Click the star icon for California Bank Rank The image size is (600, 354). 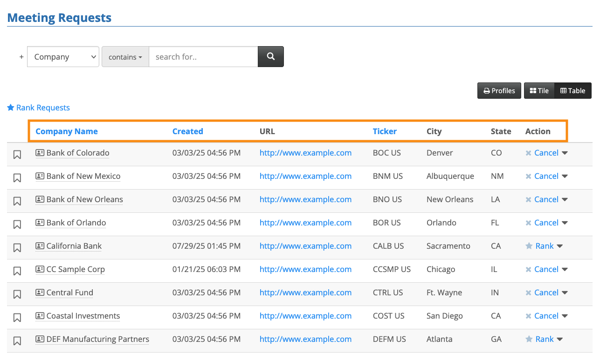(529, 246)
